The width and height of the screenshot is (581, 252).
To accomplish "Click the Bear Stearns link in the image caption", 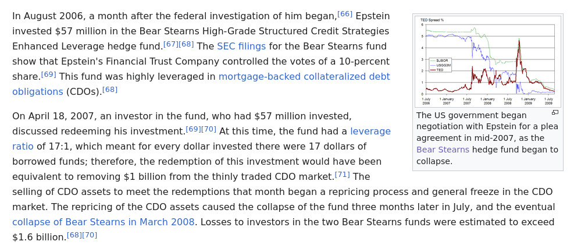I will coord(443,150).
